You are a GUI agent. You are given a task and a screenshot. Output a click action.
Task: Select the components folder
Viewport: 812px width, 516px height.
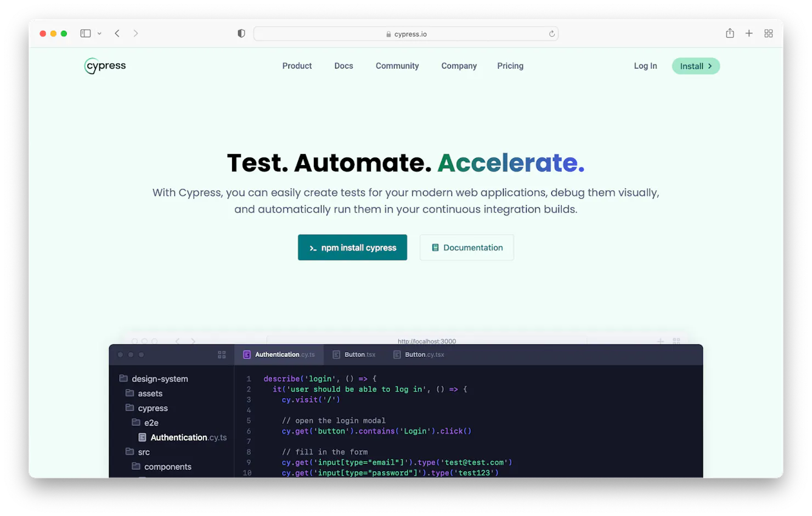[x=161, y=467]
